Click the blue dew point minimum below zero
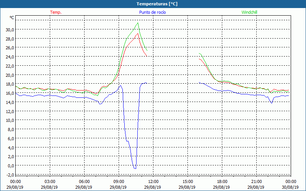This screenshot has height=191, width=306. point(135,168)
